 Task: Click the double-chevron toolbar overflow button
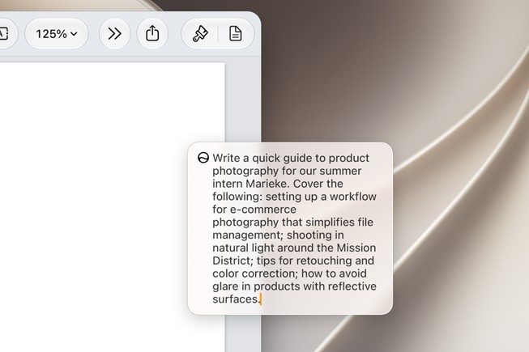[115, 34]
